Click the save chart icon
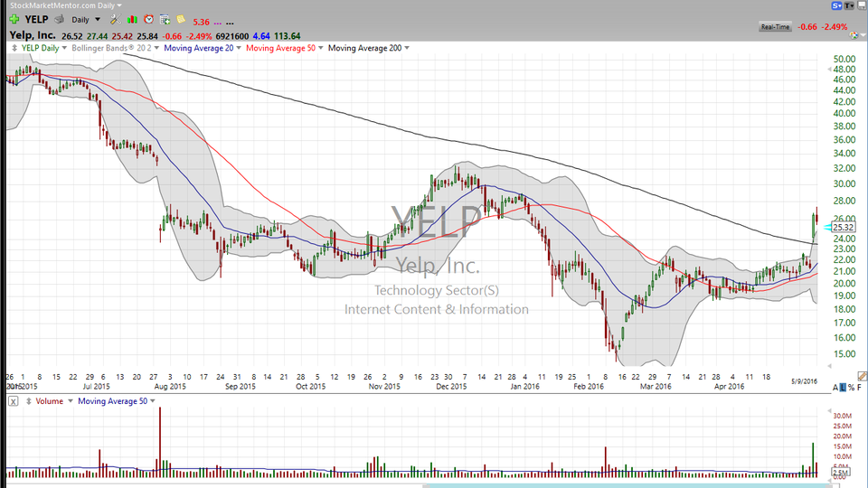This screenshot has width=868, height=488. pyautogui.click(x=862, y=5)
